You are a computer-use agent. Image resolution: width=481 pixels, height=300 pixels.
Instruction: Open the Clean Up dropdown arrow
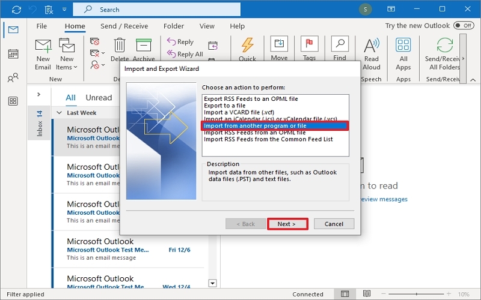tap(103, 53)
